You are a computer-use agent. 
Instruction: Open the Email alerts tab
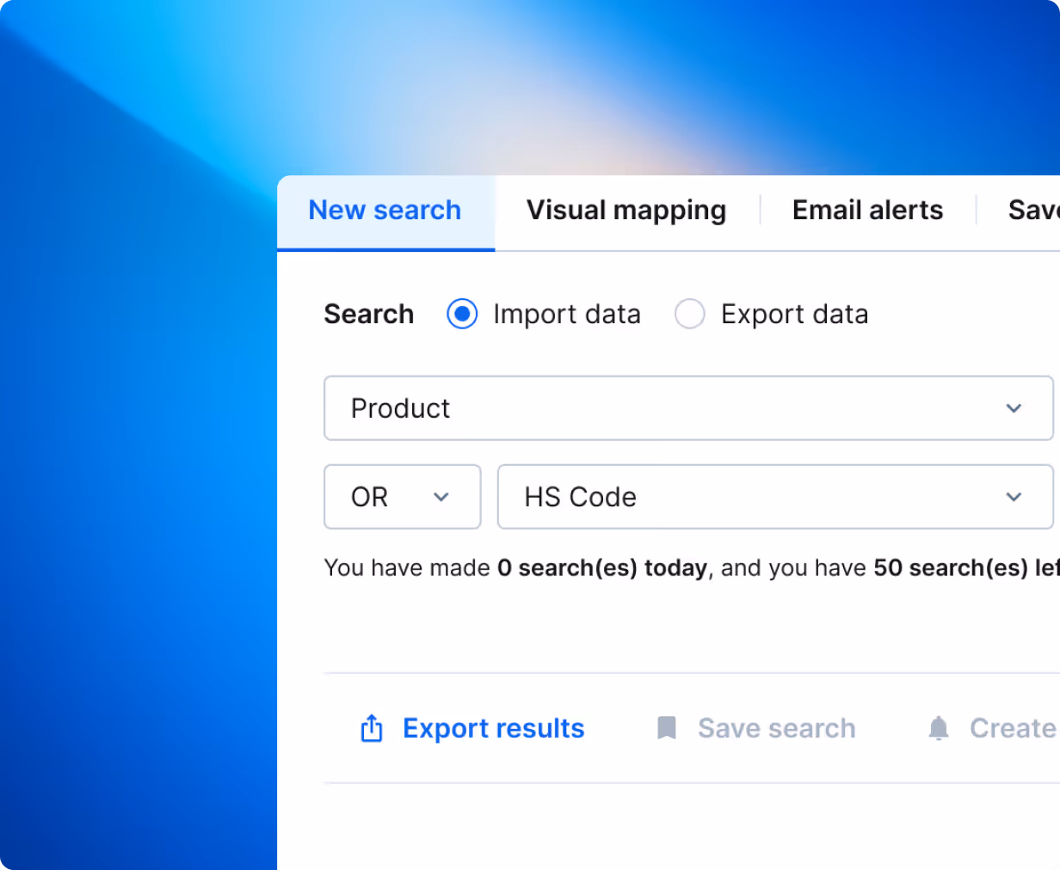point(866,210)
